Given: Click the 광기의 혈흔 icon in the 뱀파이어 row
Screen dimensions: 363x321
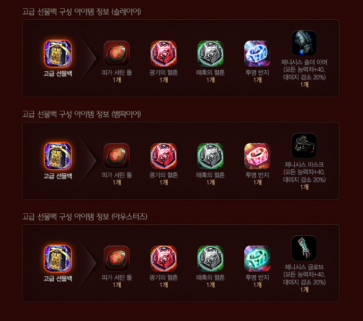Looking at the screenshot, I should click(164, 156).
